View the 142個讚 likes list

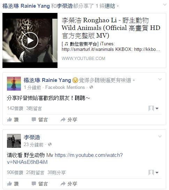15,108
